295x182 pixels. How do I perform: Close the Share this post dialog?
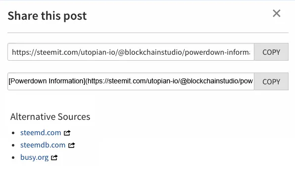[x=276, y=13]
